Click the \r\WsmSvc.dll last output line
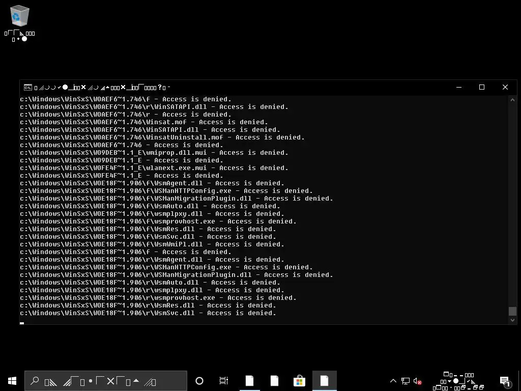The image size is (521, 391). pyautogui.click(x=148, y=313)
